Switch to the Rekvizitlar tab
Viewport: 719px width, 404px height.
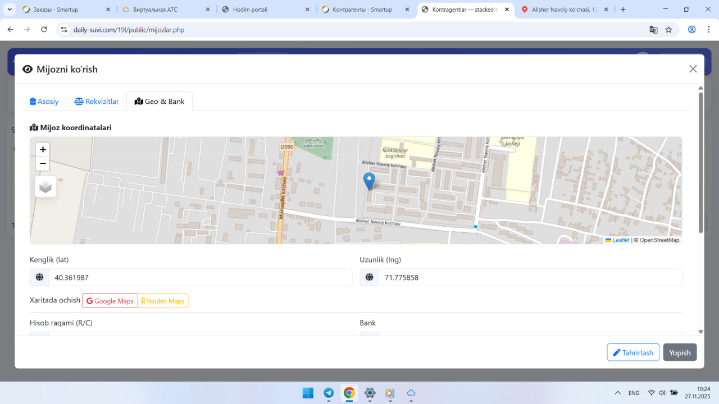point(97,102)
